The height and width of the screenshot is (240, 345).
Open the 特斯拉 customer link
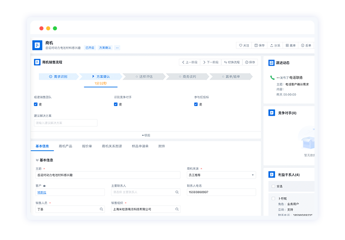pyautogui.click(x=42, y=192)
